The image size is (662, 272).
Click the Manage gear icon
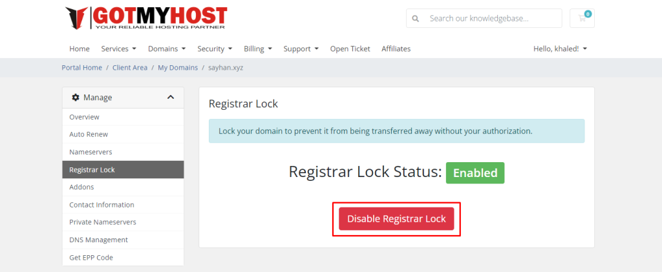pos(76,98)
